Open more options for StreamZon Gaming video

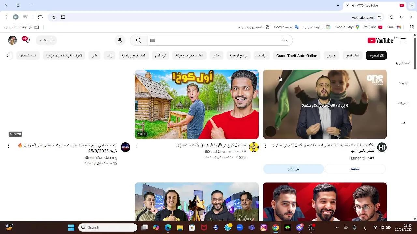(8, 146)
